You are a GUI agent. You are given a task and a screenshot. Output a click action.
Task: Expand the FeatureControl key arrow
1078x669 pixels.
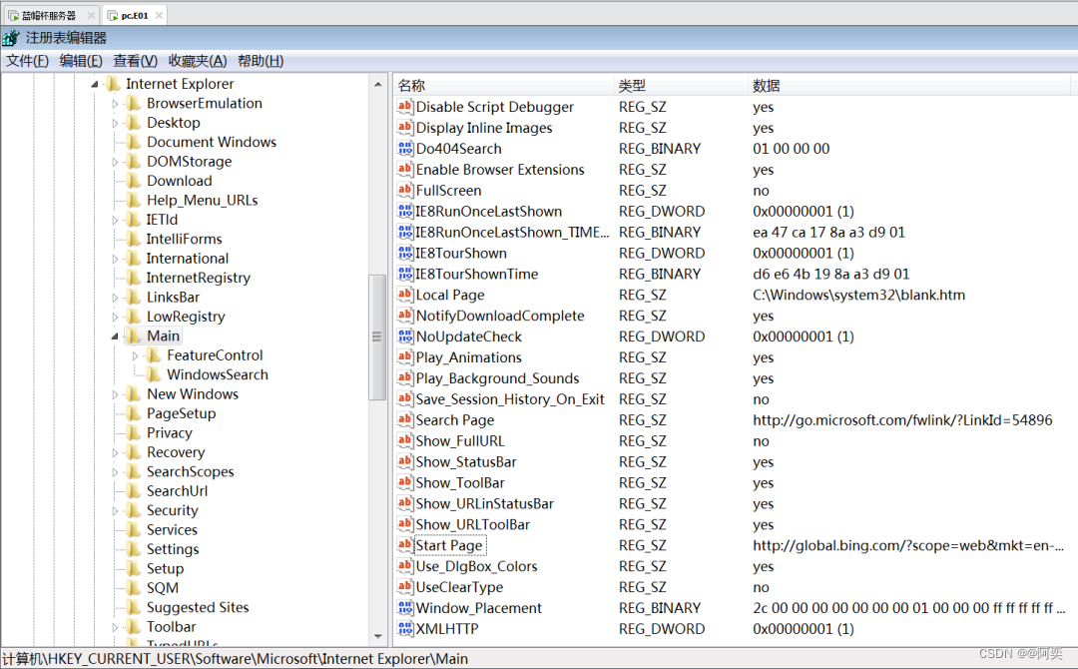(135, 355)
